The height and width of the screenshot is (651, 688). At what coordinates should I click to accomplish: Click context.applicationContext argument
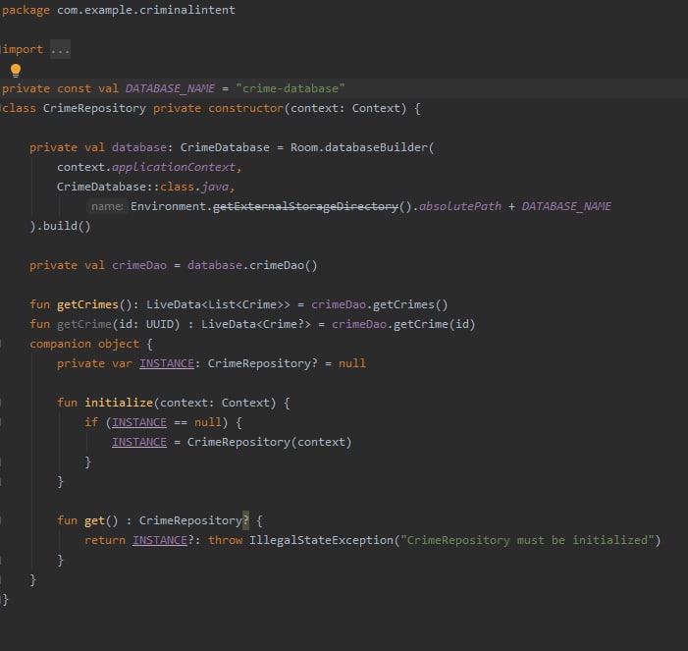click(146, 167)
